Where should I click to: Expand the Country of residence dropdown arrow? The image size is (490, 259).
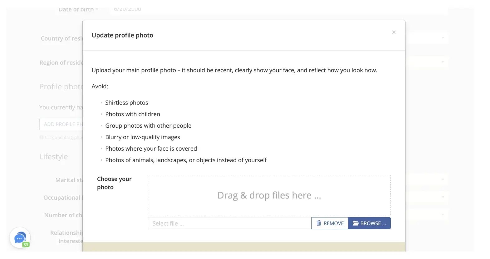(443, 38)
